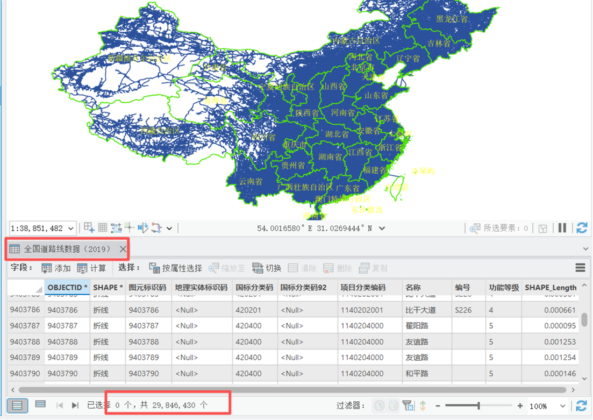Decrease table zoom with minus button
This screenshot has height=420, width=593.
[438, 406]
